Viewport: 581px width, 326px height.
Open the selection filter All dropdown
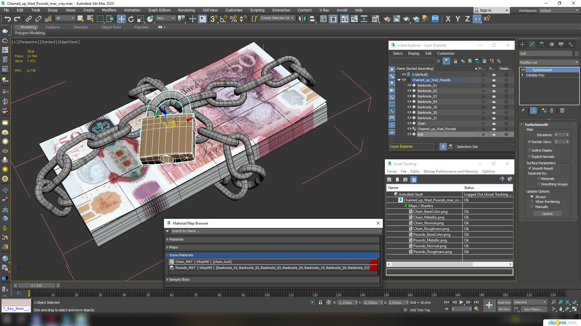[65, 18]
